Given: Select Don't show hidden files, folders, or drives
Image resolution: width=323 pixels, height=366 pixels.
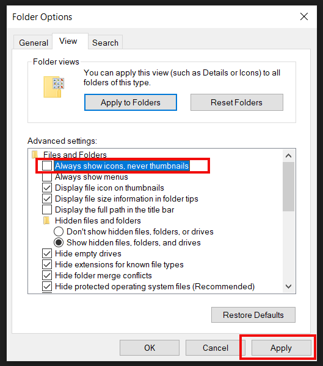Looking at the screenshot, I should coord(59,231).
